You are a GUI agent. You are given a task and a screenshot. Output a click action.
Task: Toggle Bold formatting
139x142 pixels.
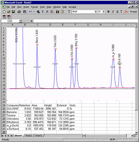pyautogui.click(x=108, y=12)
